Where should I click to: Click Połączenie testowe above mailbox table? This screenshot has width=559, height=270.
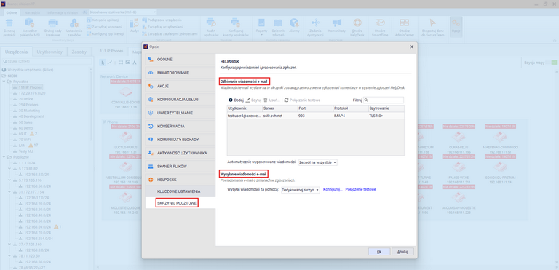click(x=302, y=100)
